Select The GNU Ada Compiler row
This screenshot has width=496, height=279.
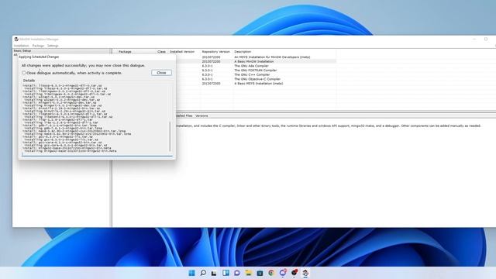coord(256,66)
